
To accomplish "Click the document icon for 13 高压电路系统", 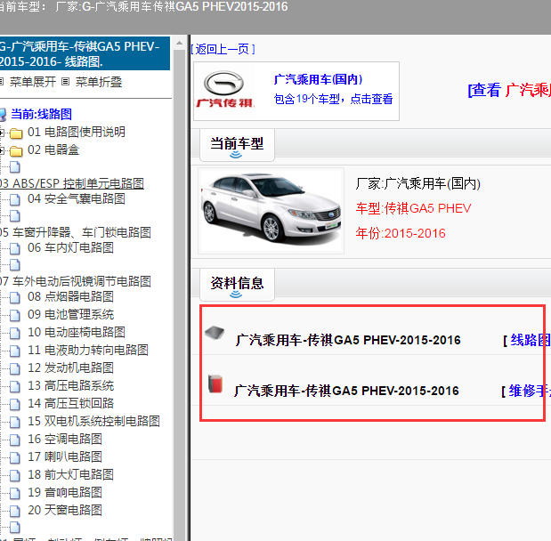I will [x=15, y=386].
